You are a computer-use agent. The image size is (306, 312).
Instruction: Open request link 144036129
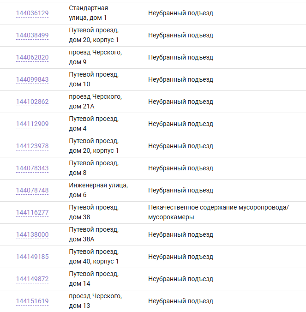32,13
